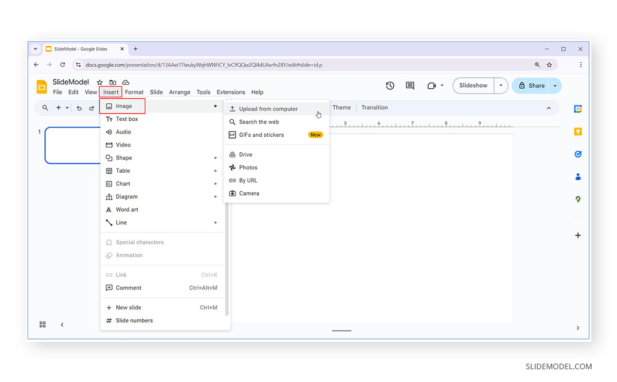
Task: Click the zoom magnifier icon in address bar
Action: (x=537, y=65)
